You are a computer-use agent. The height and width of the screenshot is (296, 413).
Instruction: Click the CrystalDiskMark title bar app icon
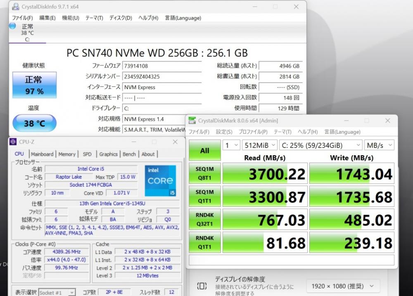point(192,121)
